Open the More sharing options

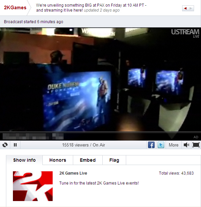[174, 145]
